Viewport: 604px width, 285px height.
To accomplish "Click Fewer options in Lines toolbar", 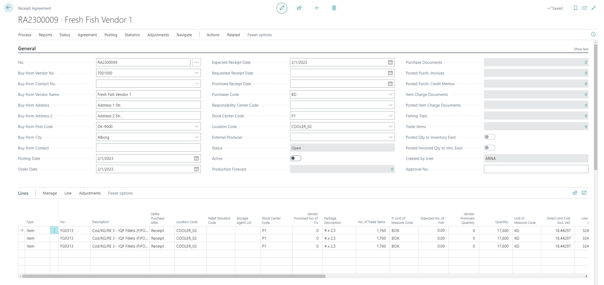I will point(120,193).
